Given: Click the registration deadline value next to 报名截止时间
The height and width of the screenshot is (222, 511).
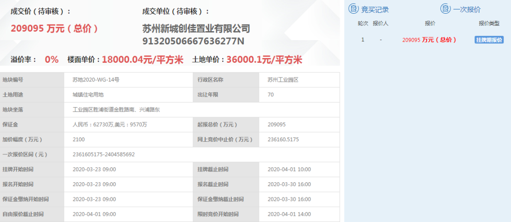Looking at the screenshot, I should [x=289, y=185].
